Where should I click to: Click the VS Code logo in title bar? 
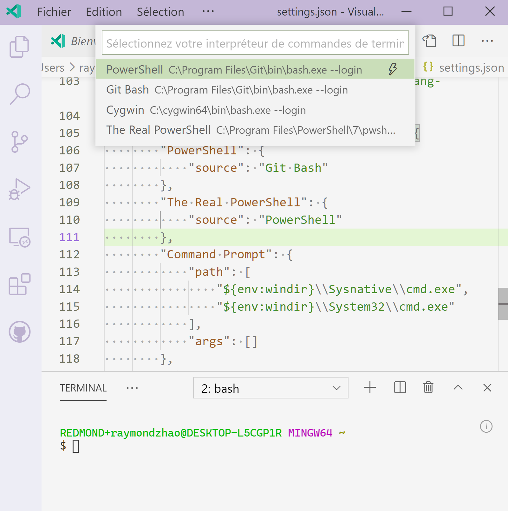pos(14,12)
